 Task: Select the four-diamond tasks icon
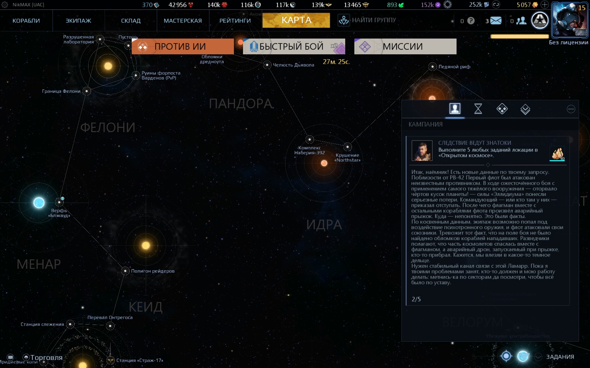(502, 109)
